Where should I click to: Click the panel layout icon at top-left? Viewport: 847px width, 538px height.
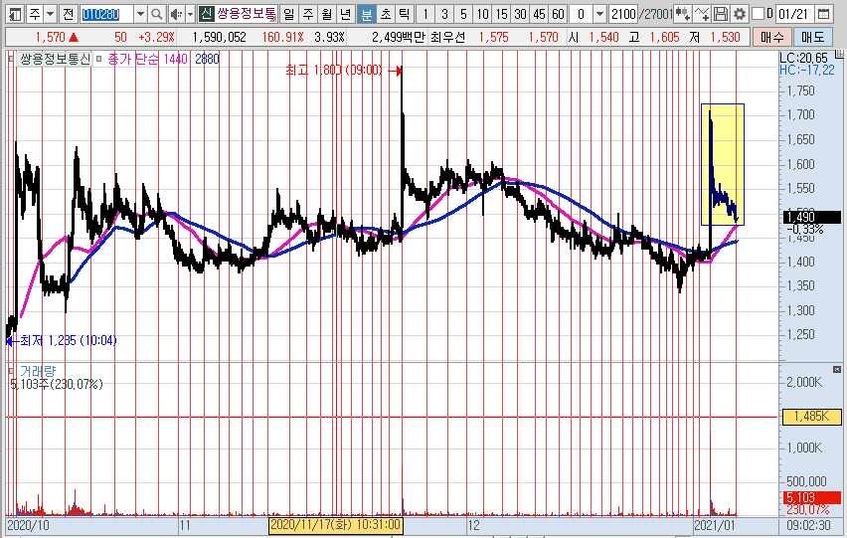15,14
